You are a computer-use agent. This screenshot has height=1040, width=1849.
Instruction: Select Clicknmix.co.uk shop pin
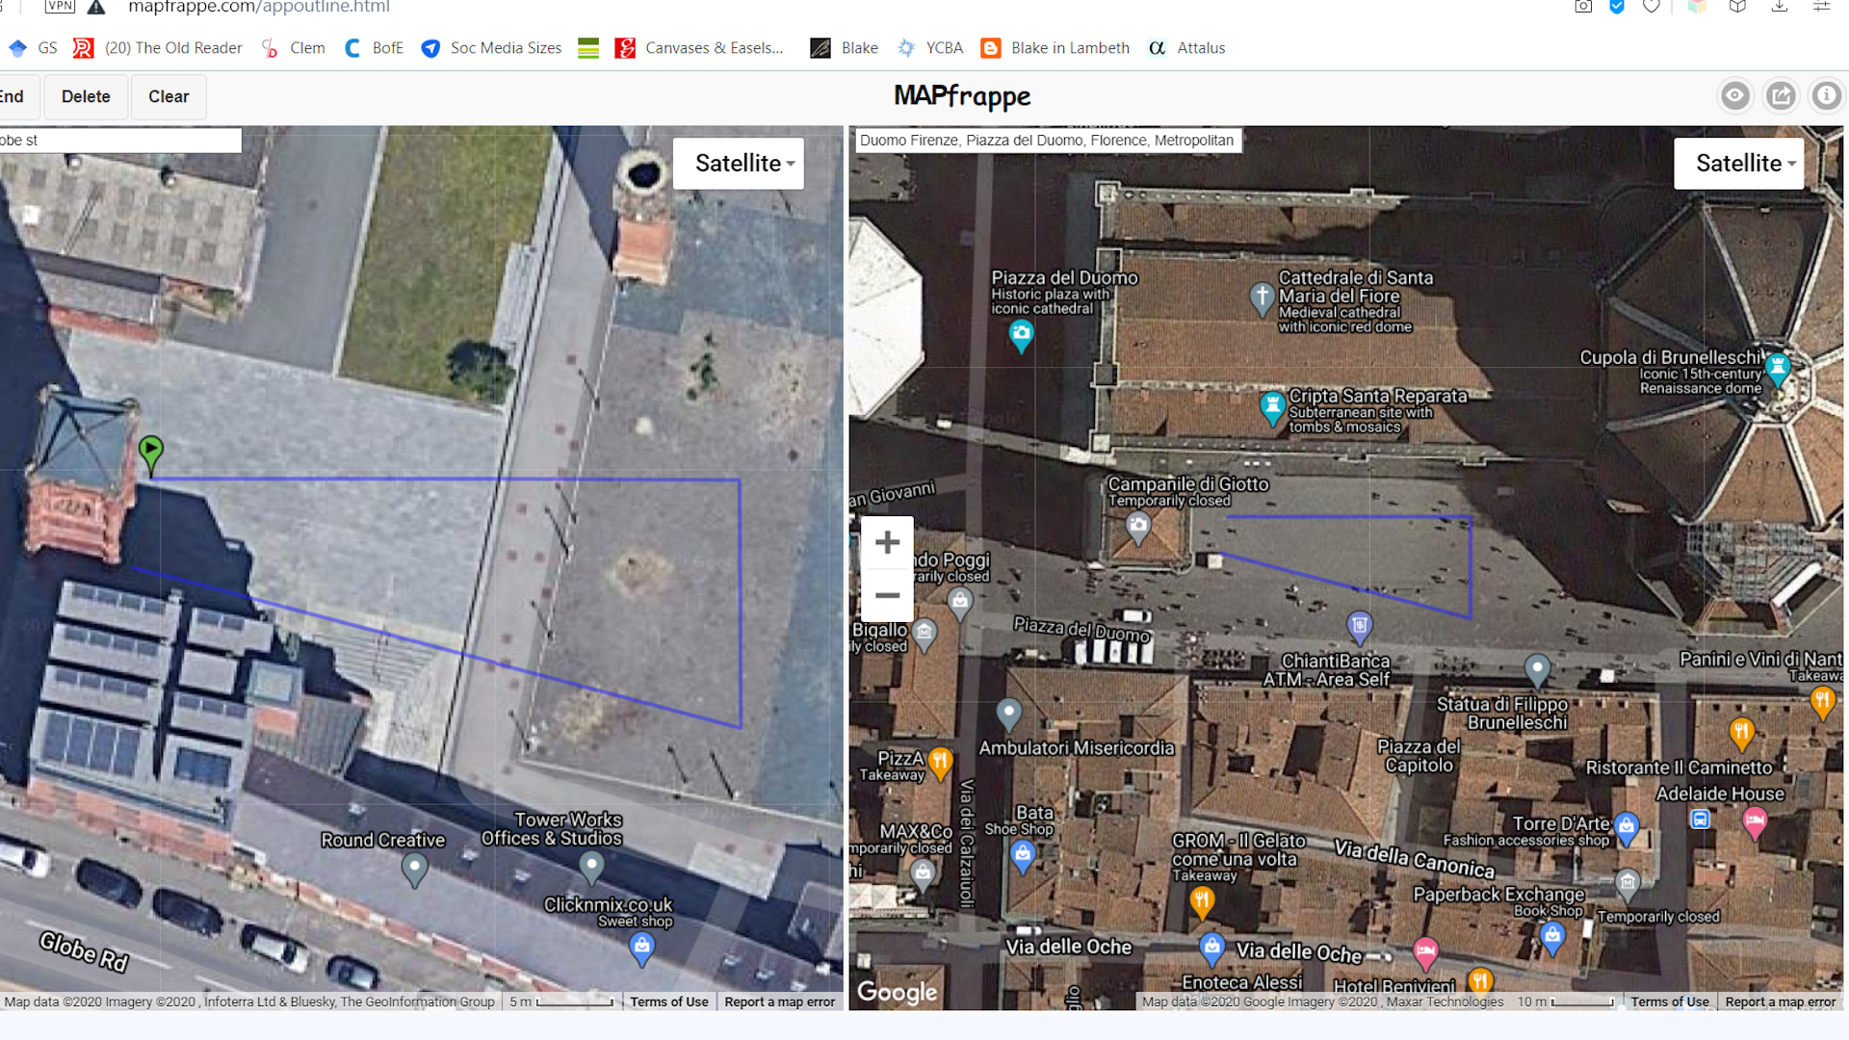[x=641, y=948]
